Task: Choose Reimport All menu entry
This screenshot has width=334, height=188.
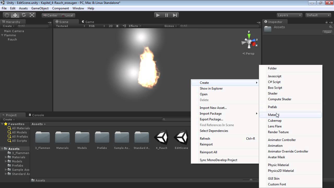Action: (225, 152)
